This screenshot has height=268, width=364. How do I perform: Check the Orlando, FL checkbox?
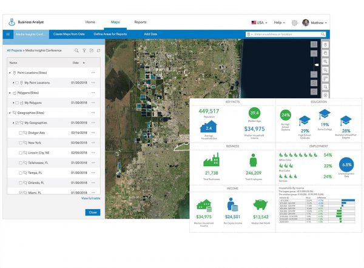coord(21,183)
